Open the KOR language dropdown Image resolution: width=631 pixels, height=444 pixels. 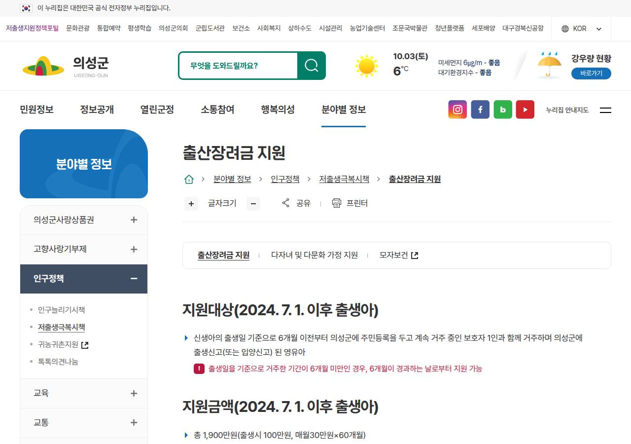coord(582,29)
